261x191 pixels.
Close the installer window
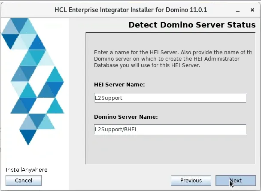252,10
